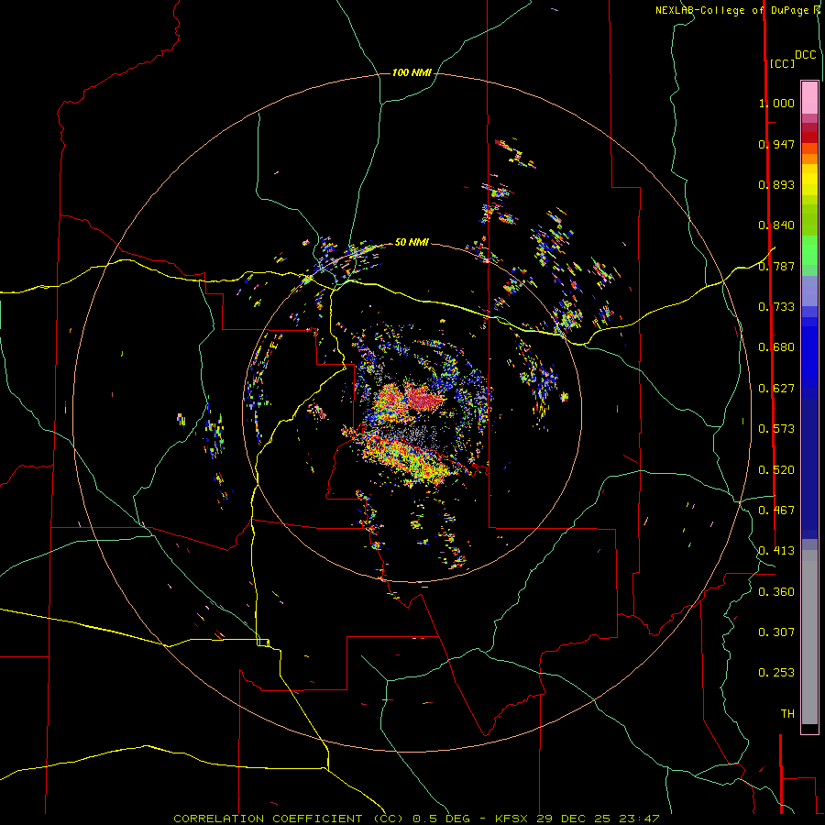Select the 0.307 scale value
The width and height of the screenshot is (825, 825).
click(776, 632)
